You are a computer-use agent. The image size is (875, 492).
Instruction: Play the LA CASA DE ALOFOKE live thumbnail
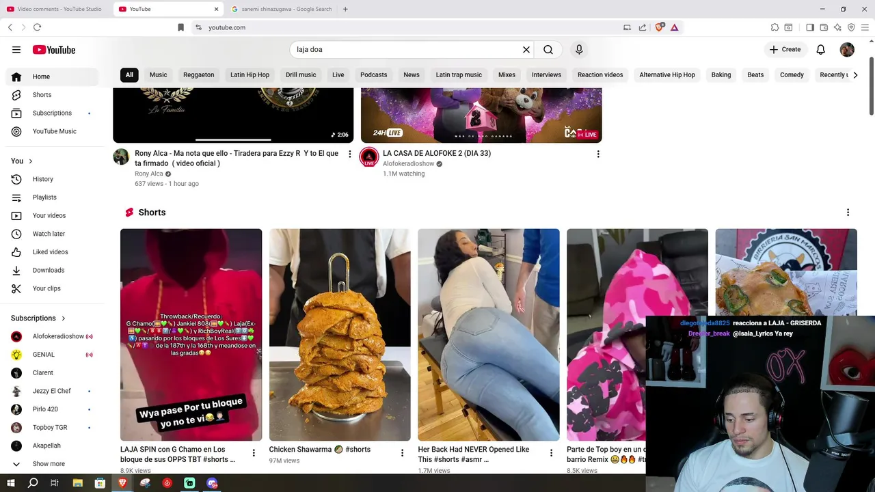point(481,115)
